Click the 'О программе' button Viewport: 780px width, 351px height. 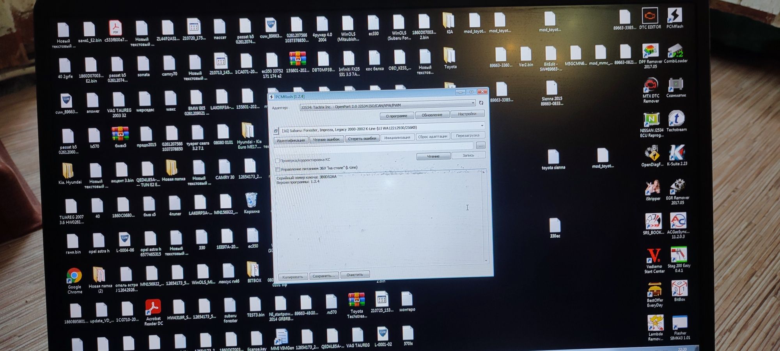tap(396, 116)
